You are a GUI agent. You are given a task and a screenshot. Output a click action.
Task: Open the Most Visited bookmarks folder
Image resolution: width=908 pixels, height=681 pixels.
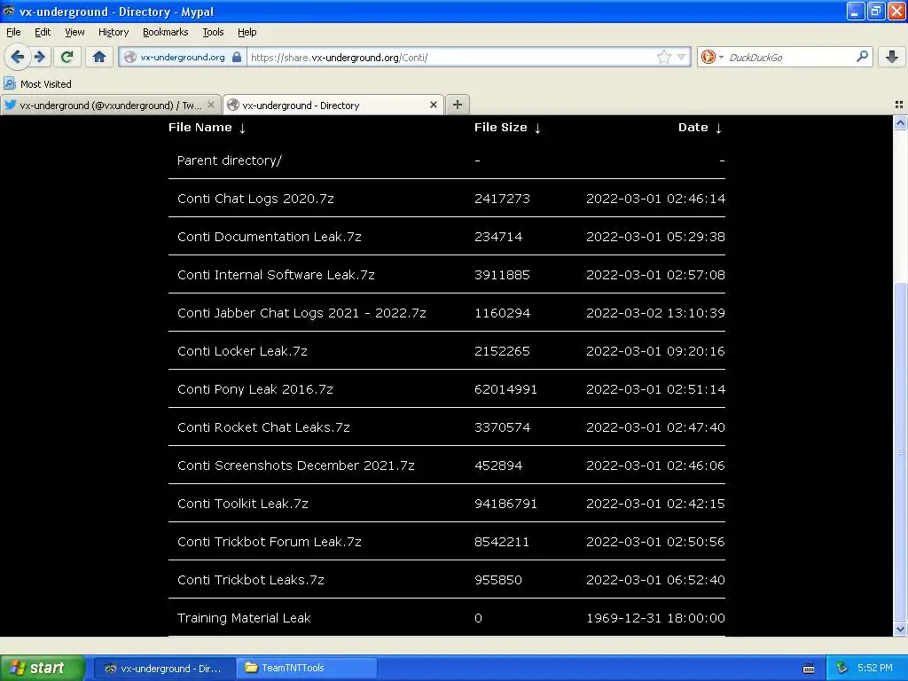(x=37, y=84)
